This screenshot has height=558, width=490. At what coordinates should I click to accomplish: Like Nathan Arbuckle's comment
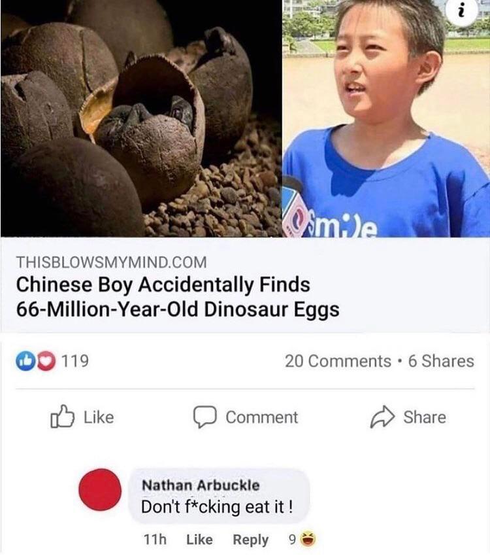pyautogui.click(x=199, y=540)
